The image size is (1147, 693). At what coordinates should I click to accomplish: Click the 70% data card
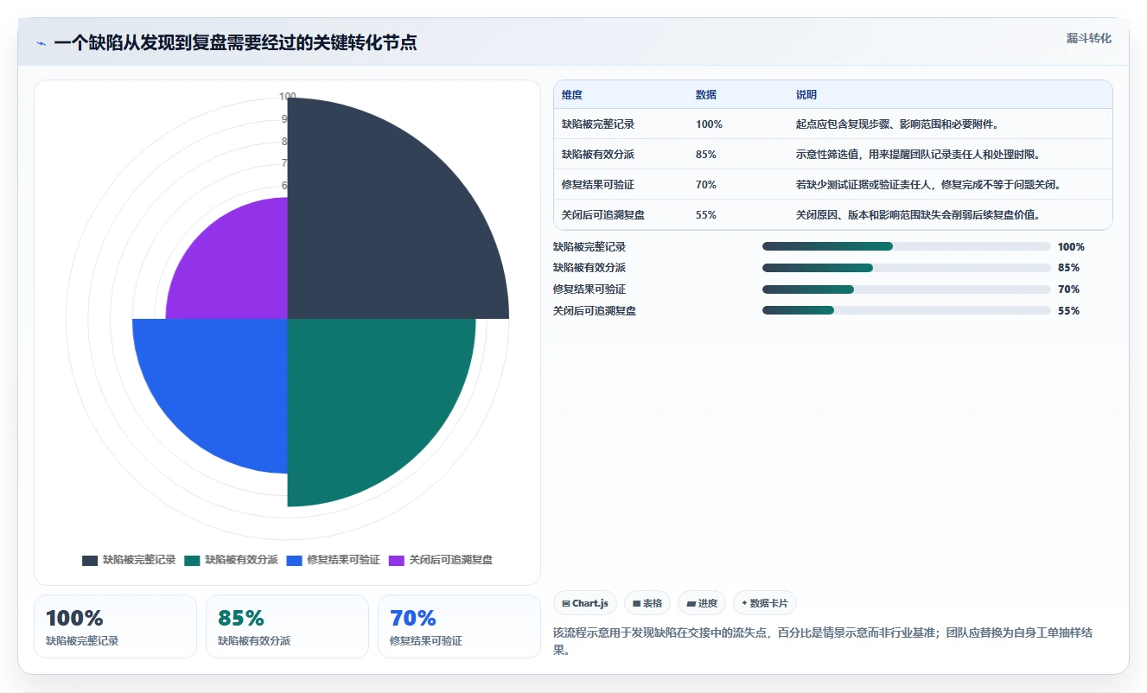(x=459, y=626)
